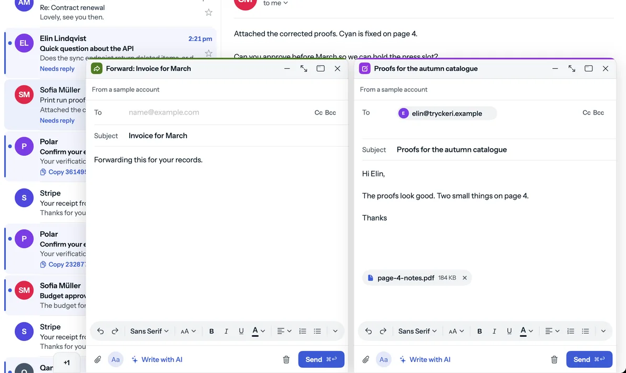
Task: Toggle italic in Proofs for the autumn catalogue composer
Action: [494, 331]
